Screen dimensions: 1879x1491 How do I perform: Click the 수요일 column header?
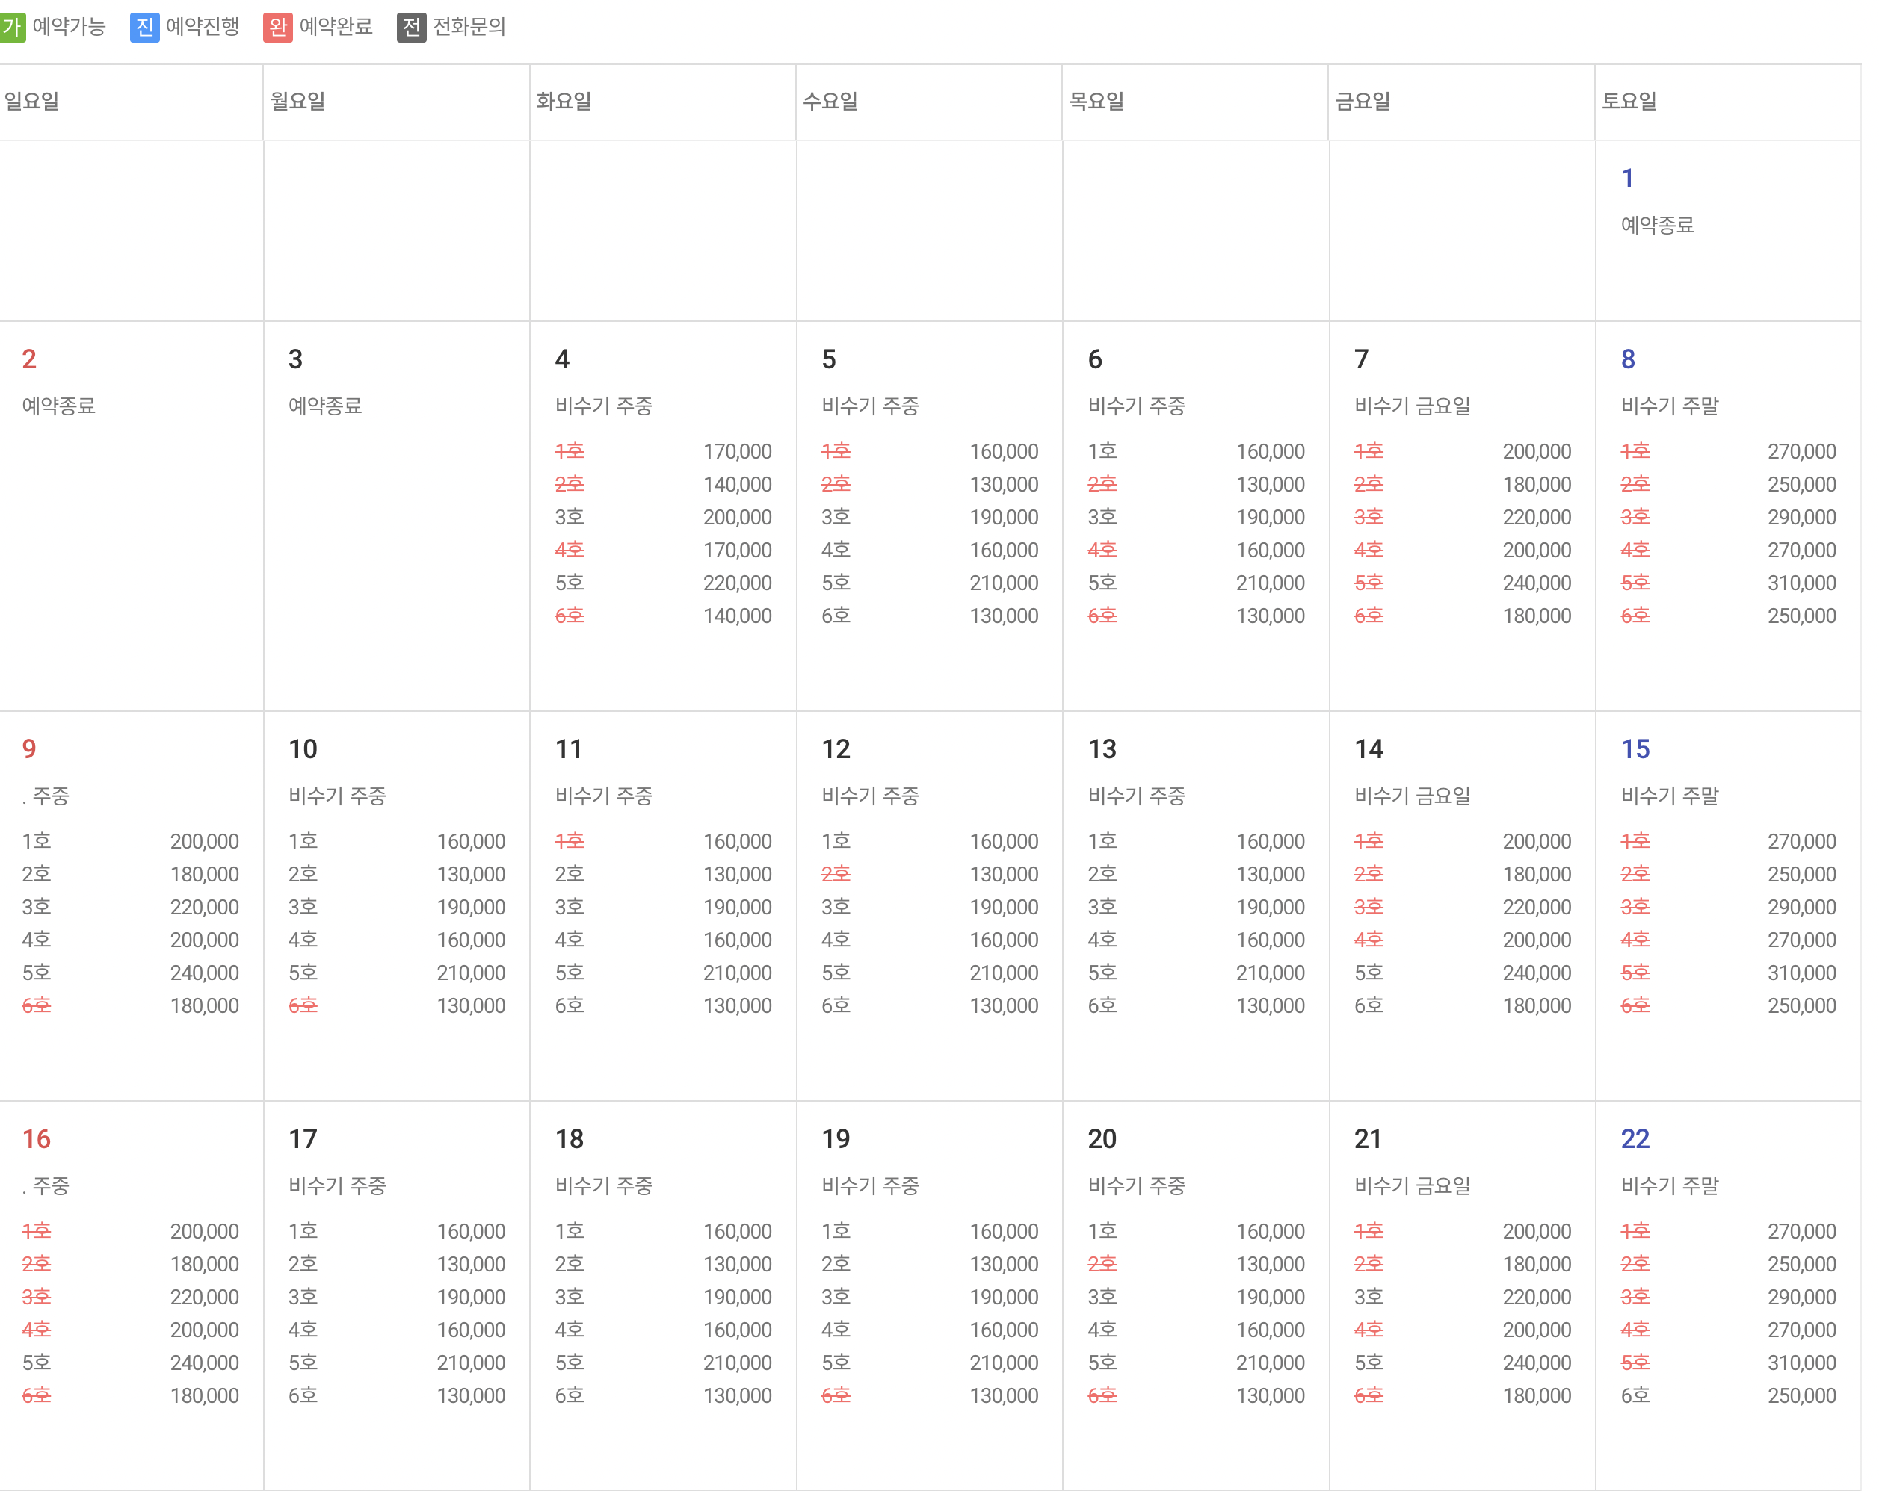tap(830, 101)
